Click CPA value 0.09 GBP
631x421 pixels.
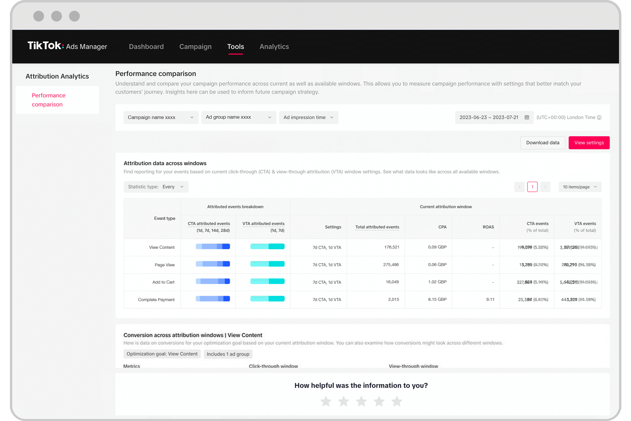point(437,247)
